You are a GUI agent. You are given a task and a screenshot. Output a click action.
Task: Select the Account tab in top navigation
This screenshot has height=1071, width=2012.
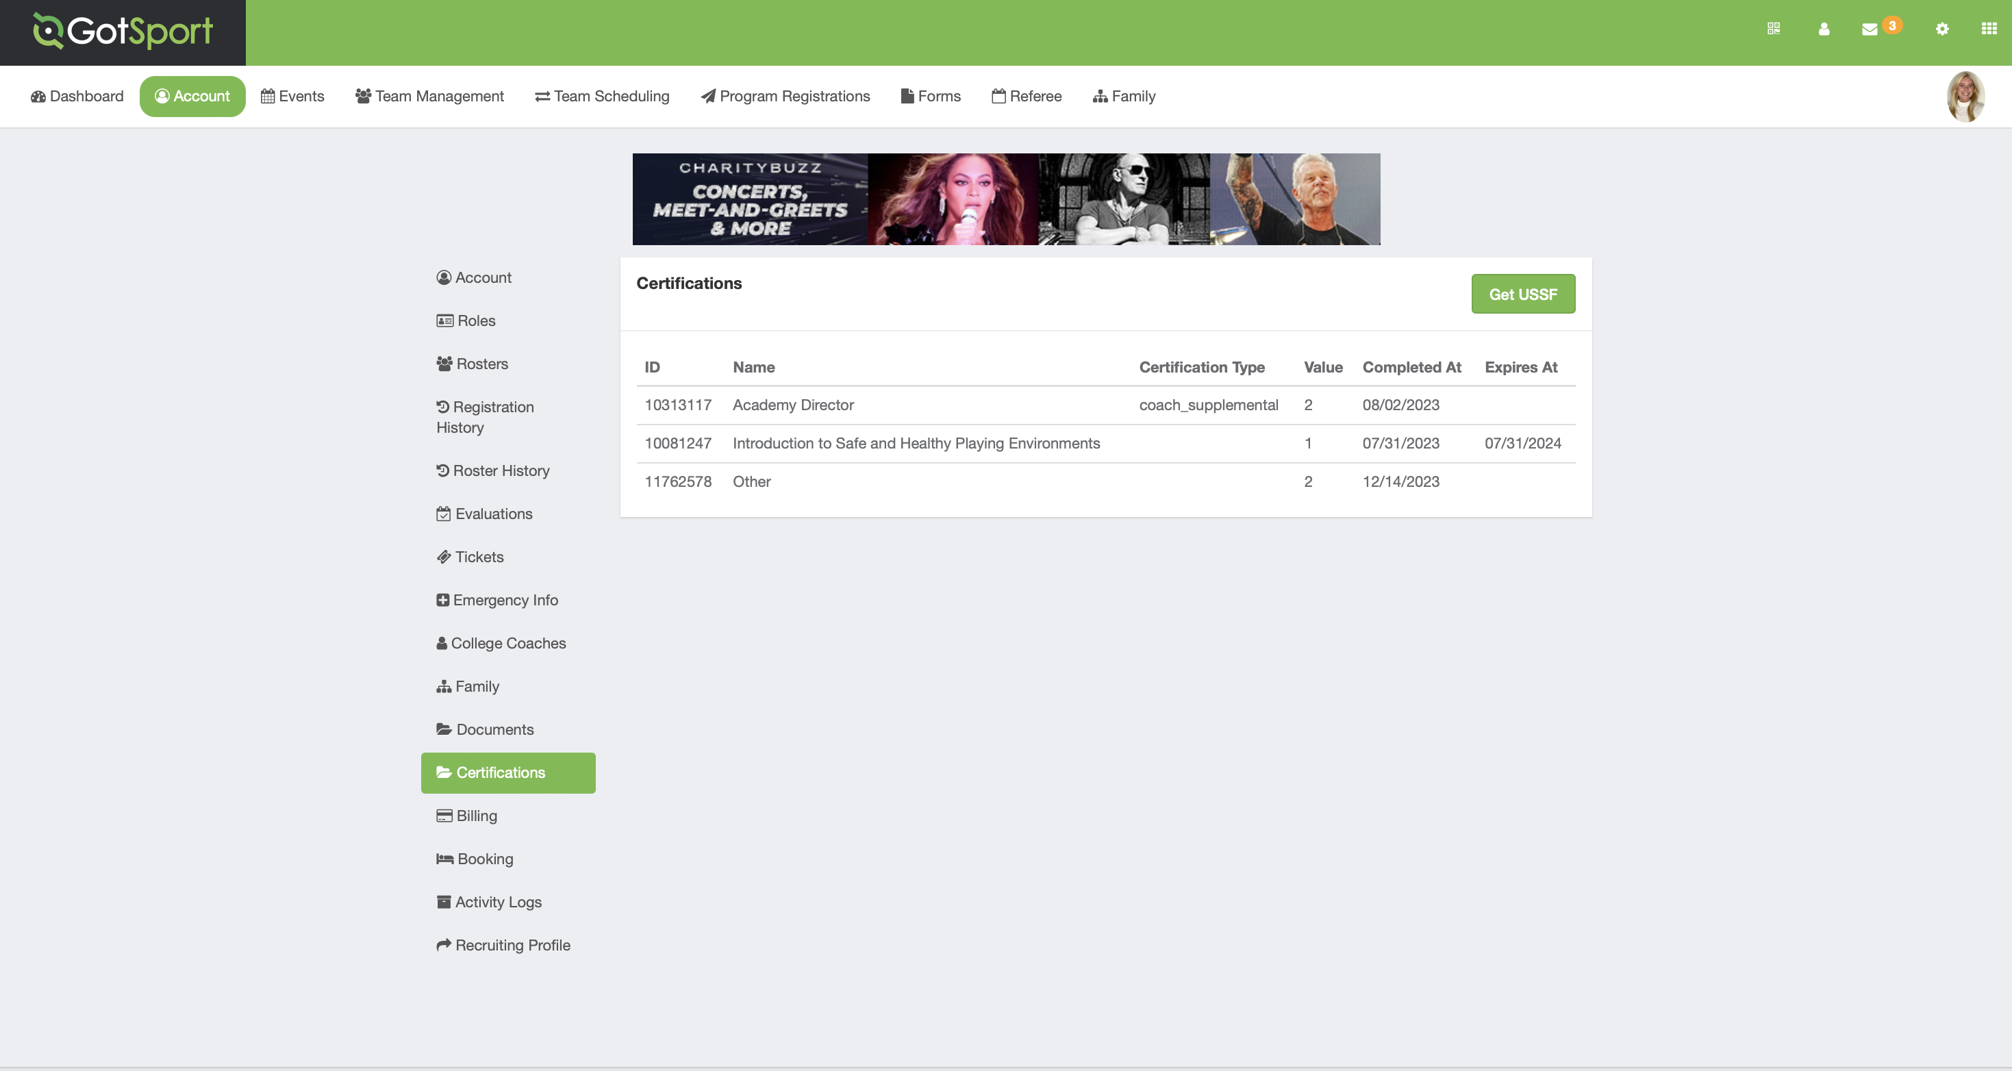192,96
